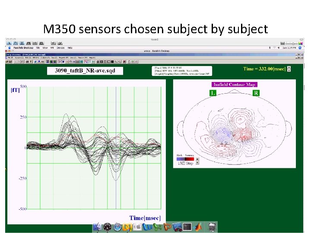Click the save disk icon in MEG toolbar

(x=10, y=62)
